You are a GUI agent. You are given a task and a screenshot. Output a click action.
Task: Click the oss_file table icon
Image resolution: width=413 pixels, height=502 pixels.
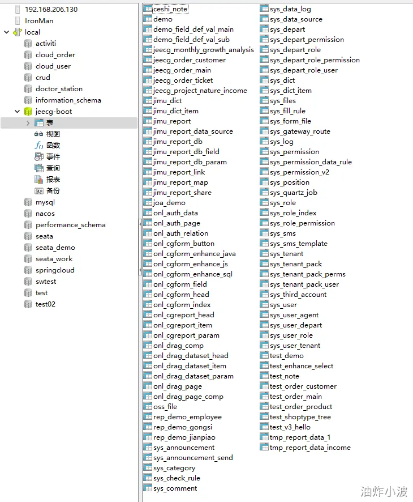[148, 407]
